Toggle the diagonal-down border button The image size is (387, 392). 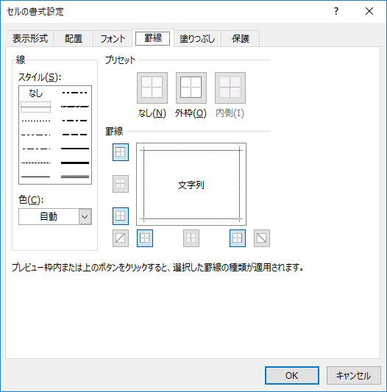(262, 238)
